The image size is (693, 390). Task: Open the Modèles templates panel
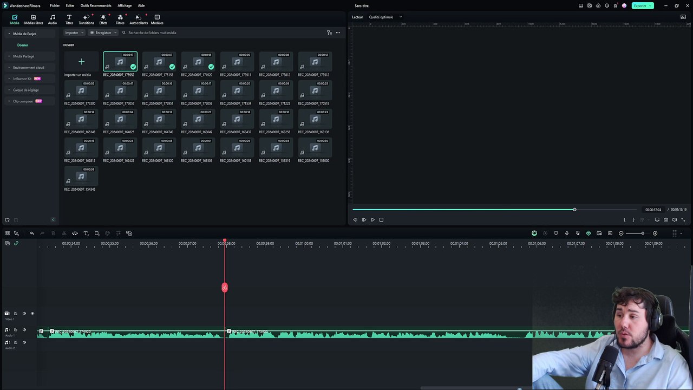click(x=157, y=19)
